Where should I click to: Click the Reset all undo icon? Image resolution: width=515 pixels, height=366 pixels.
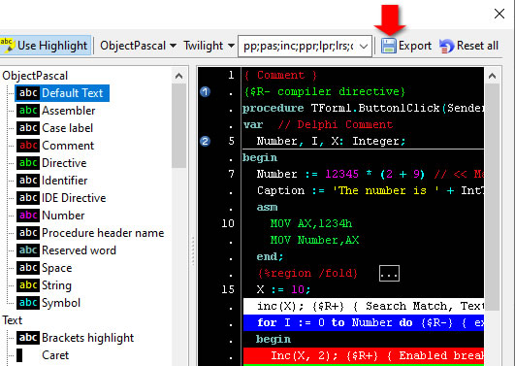tap(447, 46)
